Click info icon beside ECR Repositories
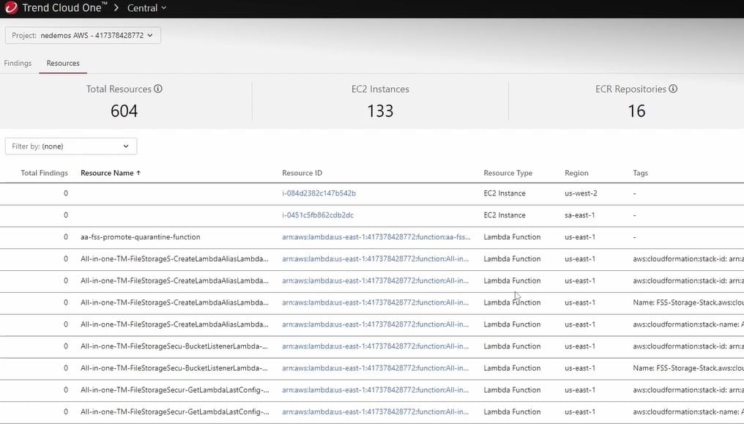Screen dimensions: 744x424 point(673,89)
